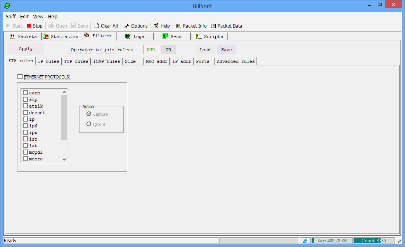Enable the ip6 protocol checkbox

coord(25,126)
